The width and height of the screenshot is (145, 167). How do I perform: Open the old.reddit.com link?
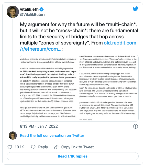coord(120,43)
